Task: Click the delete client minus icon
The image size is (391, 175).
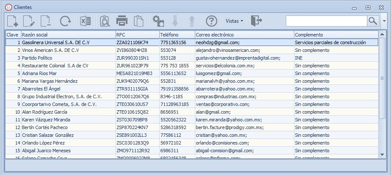Action: (x=46, y=21)
